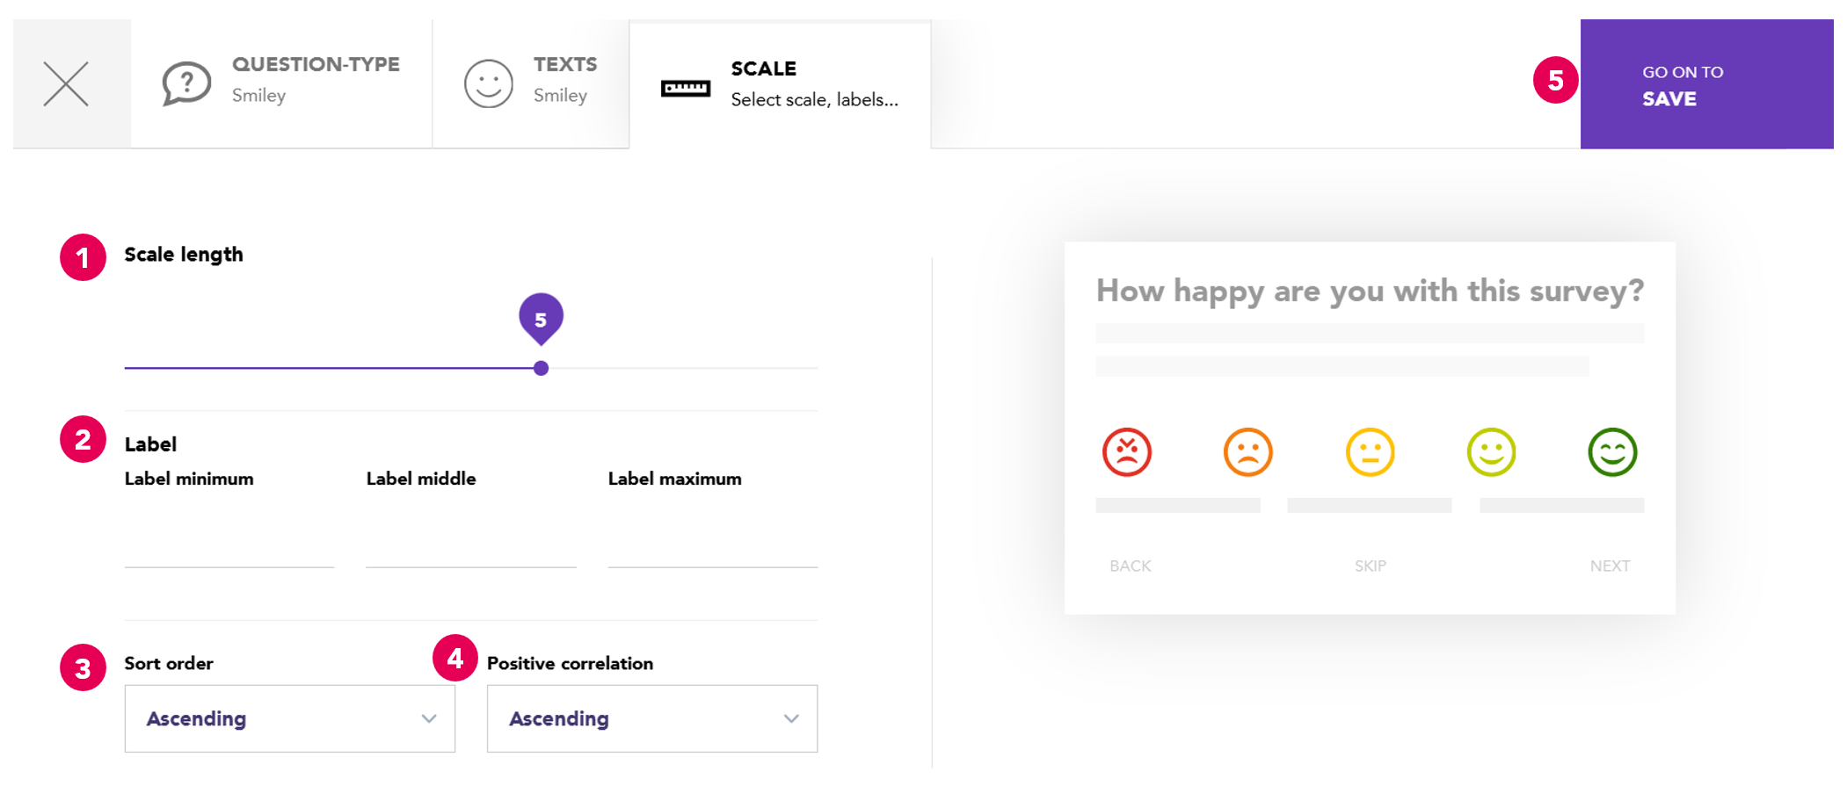The height and width of the screenshot is (793, 1847).
Task: Click the Positive correlation label
Action: (571, 663)
